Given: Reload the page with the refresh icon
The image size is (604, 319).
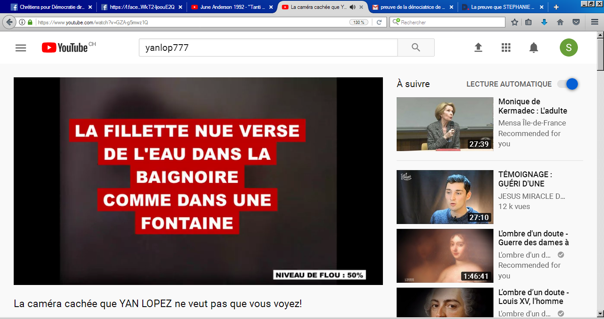Looking at the screenshot, I should [379, 22].
